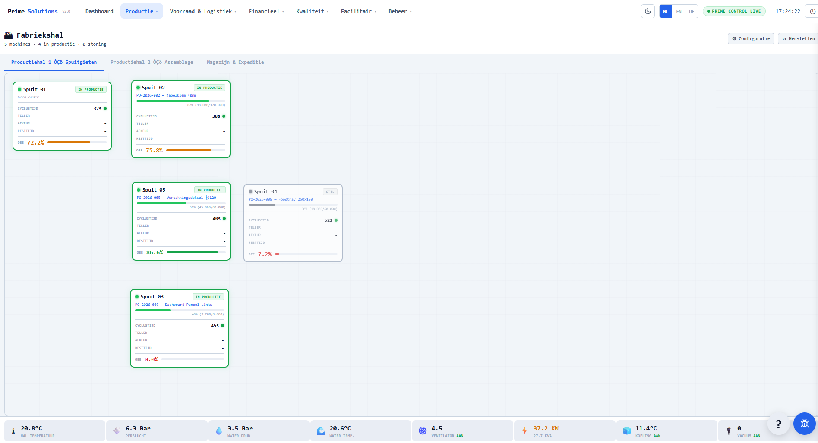Click the Configuratie button
Screen dimensions: 818x443
[751, 38]
